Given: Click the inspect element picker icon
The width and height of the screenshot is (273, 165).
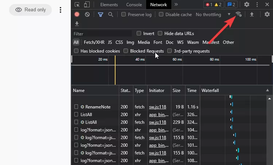Looking at the screenshot, I should point(77,4).
